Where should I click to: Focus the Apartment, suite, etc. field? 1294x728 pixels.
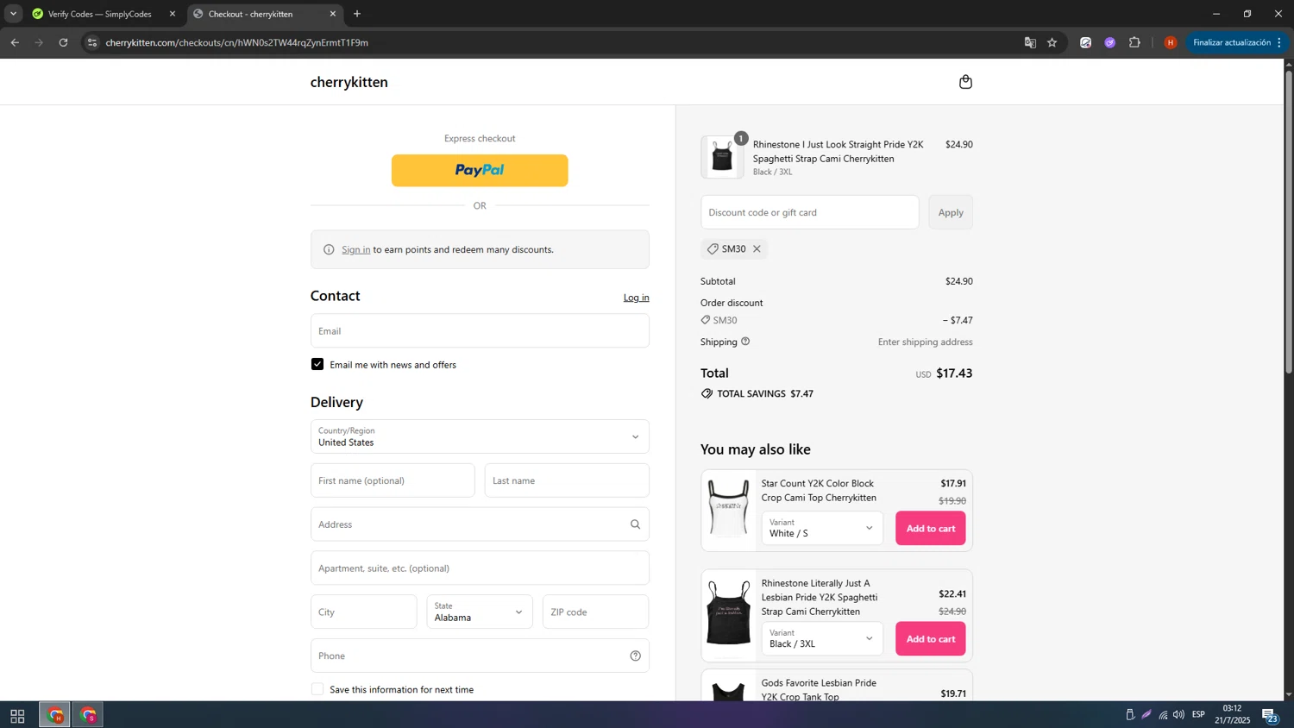point(480,568)
